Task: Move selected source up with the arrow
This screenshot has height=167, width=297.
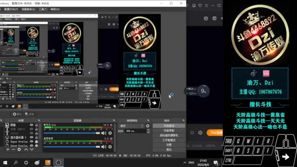Action: pos(26,150)
